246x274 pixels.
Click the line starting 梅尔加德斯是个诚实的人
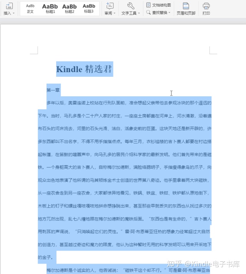click(x=128, y=270)
